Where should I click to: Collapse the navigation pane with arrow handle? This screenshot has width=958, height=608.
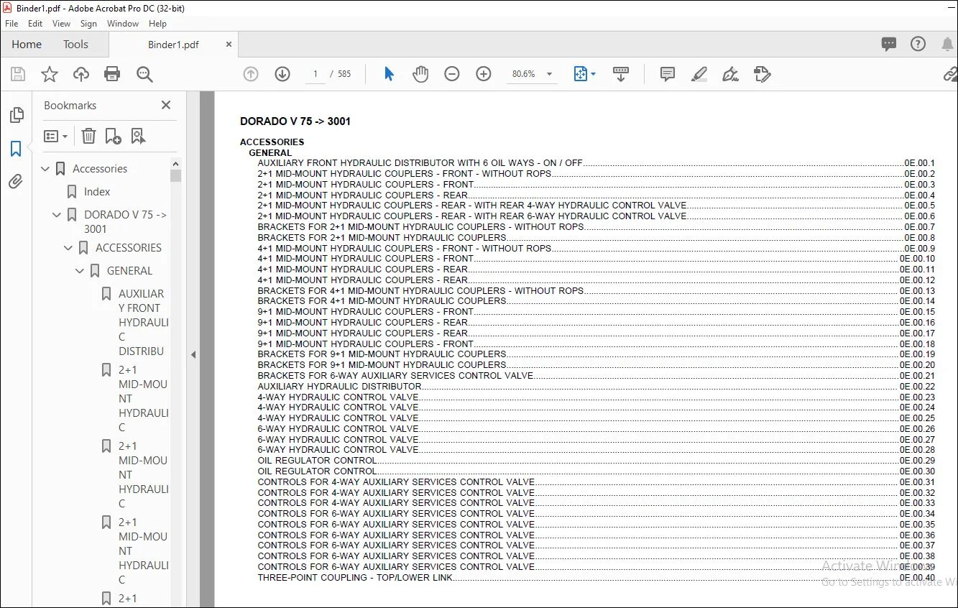point(193,354)
